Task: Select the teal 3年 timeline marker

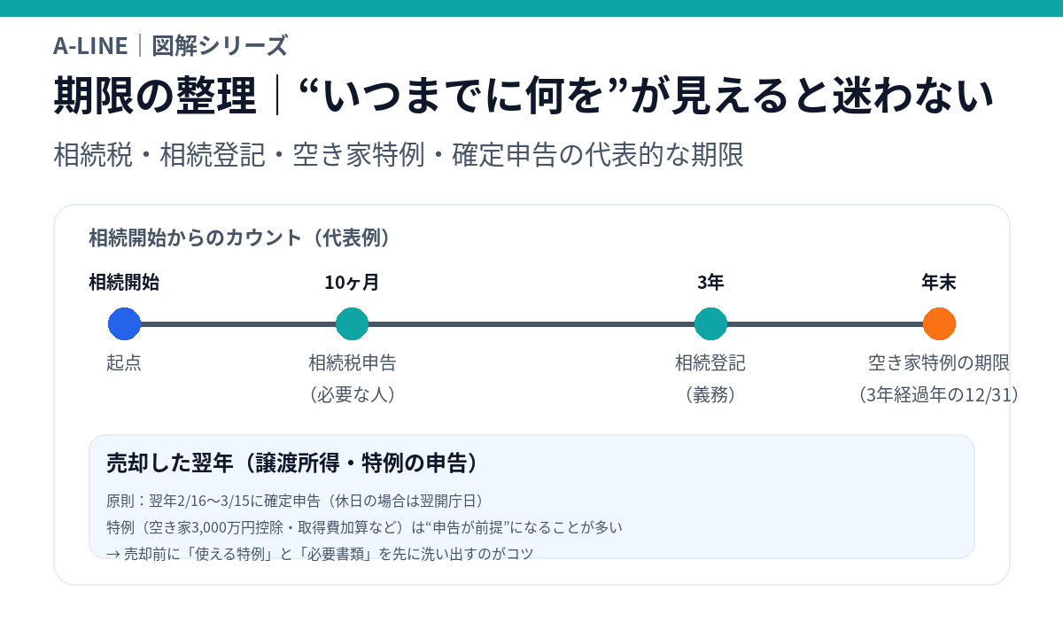Action: (710, 323)
